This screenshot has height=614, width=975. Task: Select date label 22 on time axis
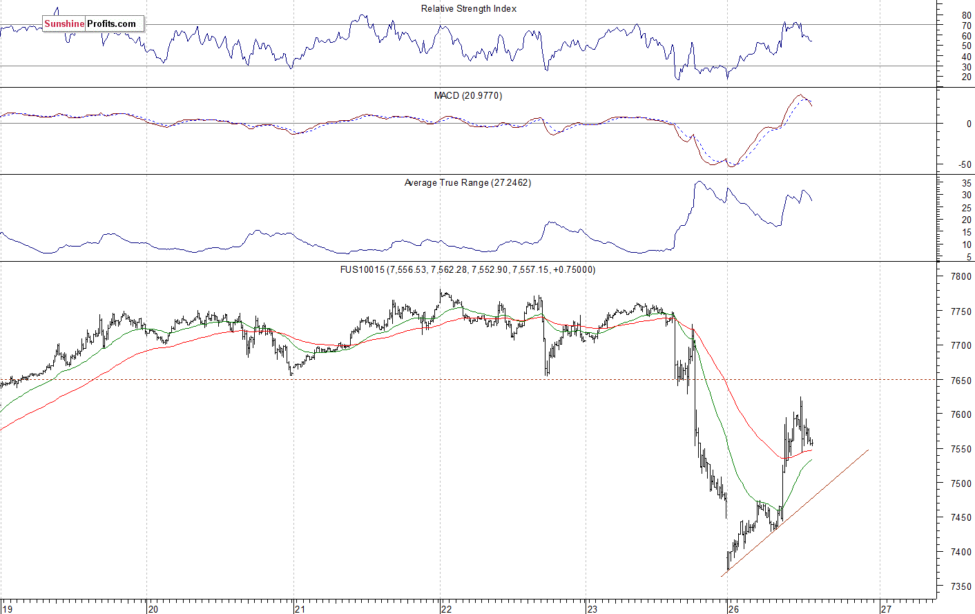click(446, 609)
